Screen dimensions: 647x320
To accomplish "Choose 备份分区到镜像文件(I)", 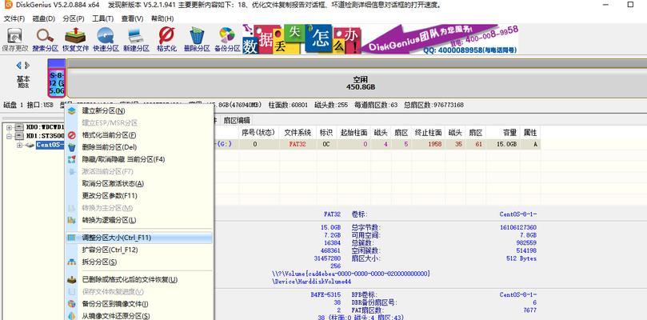I will pyautogui.click(x=139, y=304).
